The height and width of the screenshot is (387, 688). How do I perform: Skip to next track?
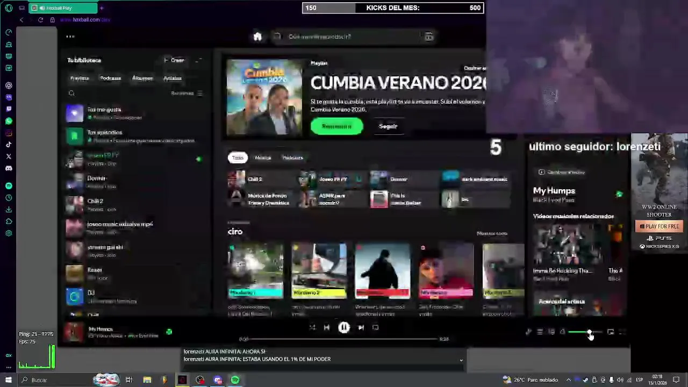click(361, 327)
